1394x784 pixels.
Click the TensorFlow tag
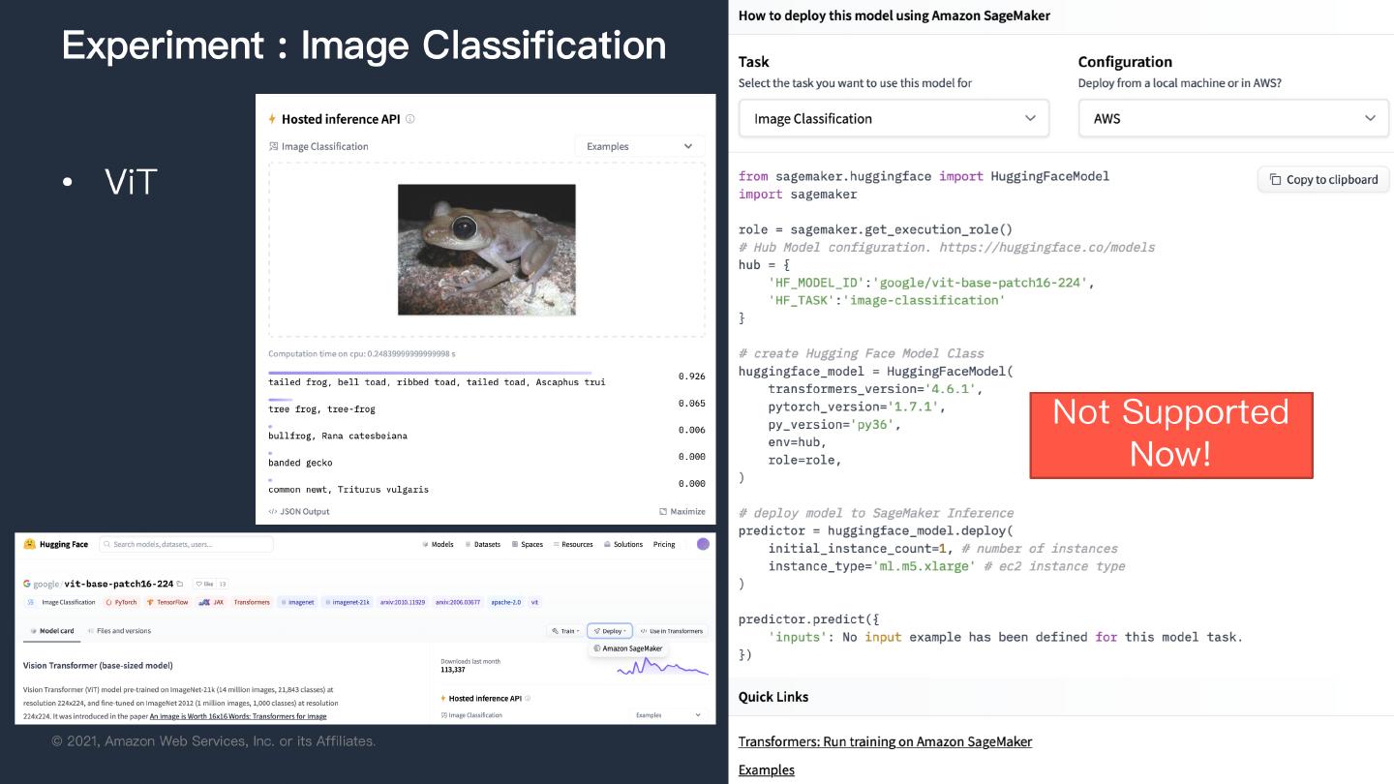click(x=167, y=602)
